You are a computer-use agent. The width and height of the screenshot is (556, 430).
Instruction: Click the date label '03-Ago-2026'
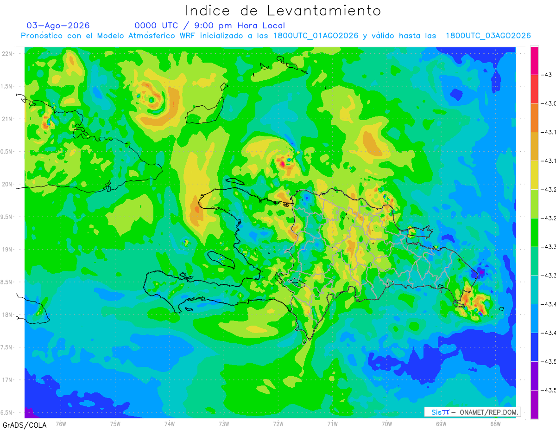[x=58, y=26]
